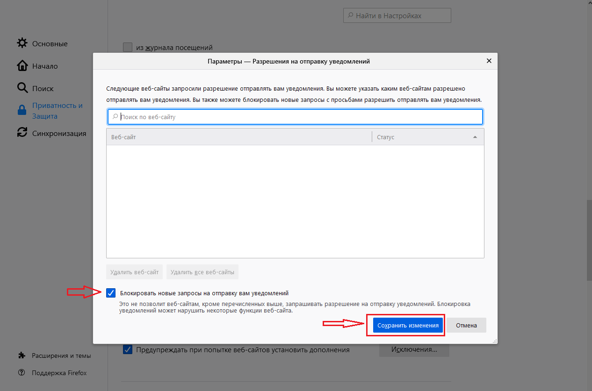Click the settings page vertical scrollbar
Image resolution: width=592 pixels, height=391 pixels.
pyautogui.click(x=589, y=241)
